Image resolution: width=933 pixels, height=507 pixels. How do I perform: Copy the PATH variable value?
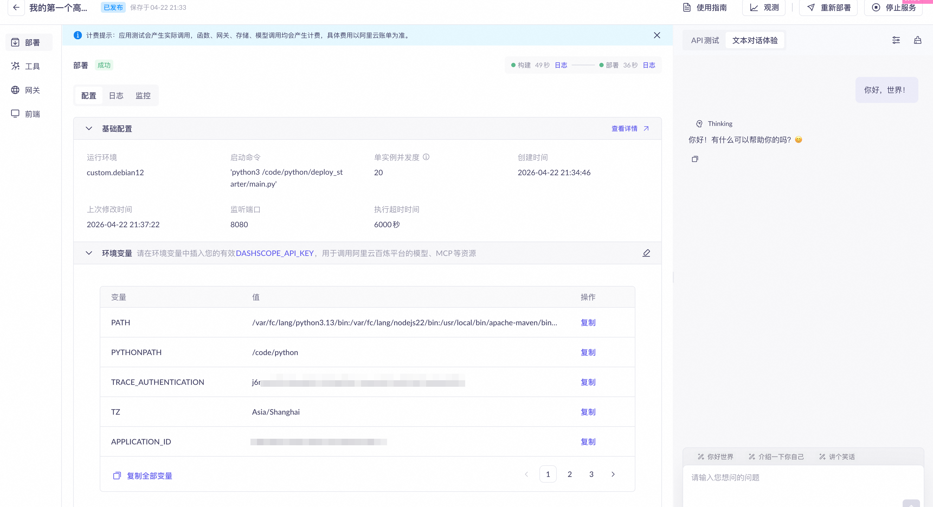(588, 323)
